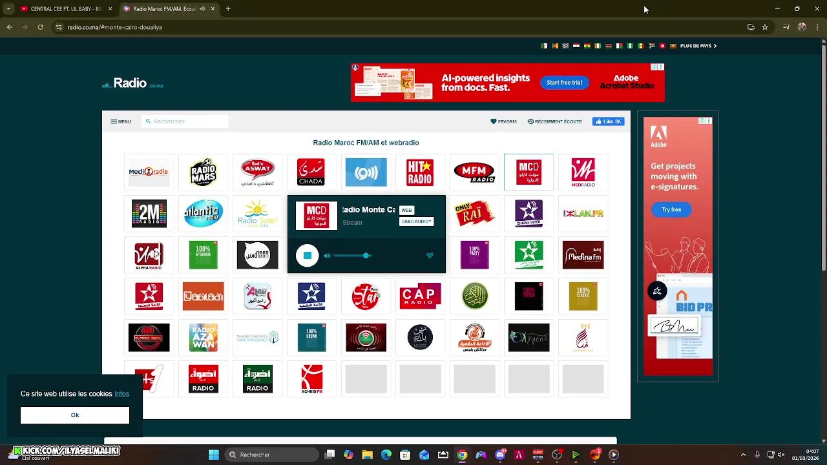Click Start free trial in Adobe ad
The height and width of the screenshot is (465, 827).
(x=564, y=83)
